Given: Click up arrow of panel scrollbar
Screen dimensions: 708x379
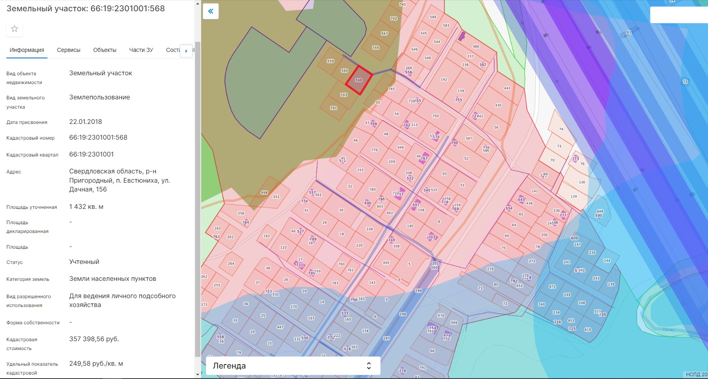Looking at the screenshot, I should (x=197, y=4).
